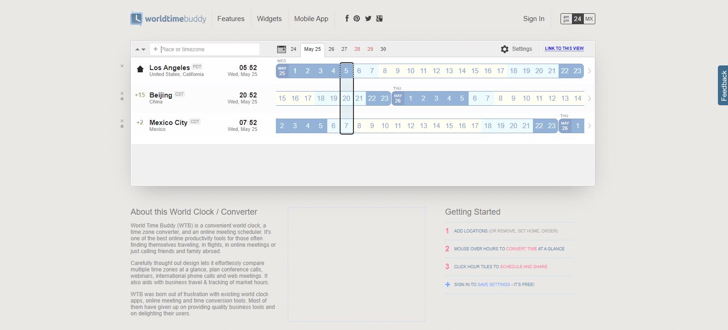Open the calendar date picker icon
728x330 pixels.
(282, 49)
